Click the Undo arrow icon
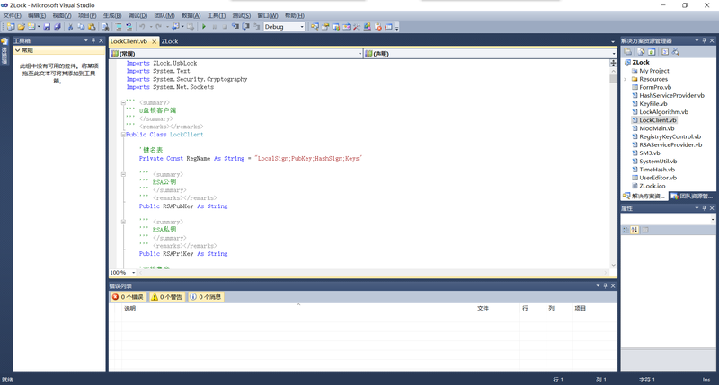The height and width of the screenshot is (385, 719). (x=142, y=27)
